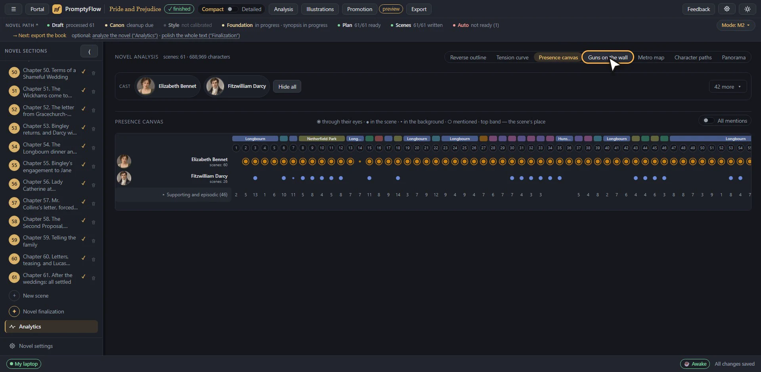Open settings gear icon in top bar

pos(727,9)
